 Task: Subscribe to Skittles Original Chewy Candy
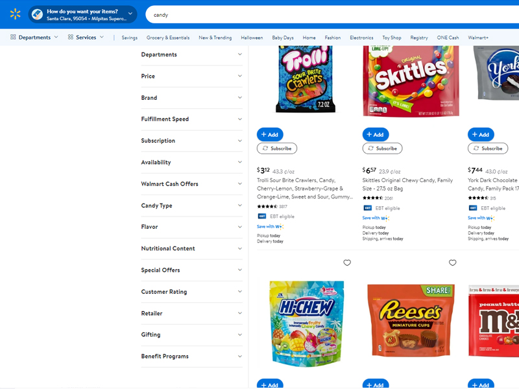tap(382, 148)
